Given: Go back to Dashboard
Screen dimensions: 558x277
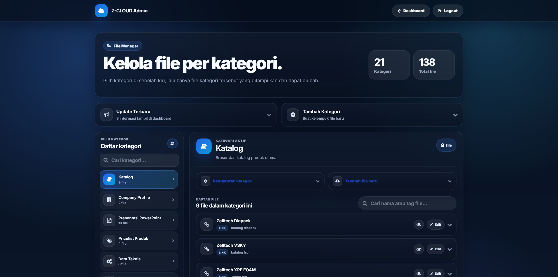Looking at the screenshot, I should coord(411,11).
